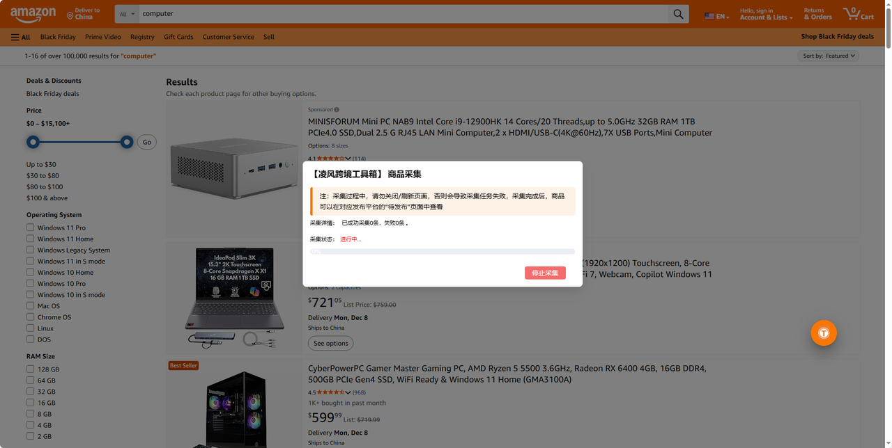
Task: Open Shop Black Friday deals link
Action: pyautogui.click(x=837, y=37)
